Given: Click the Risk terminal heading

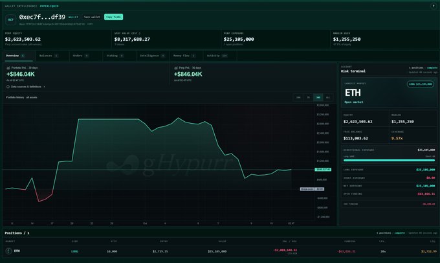Looking at the screenshot, I should coord(353,71).
